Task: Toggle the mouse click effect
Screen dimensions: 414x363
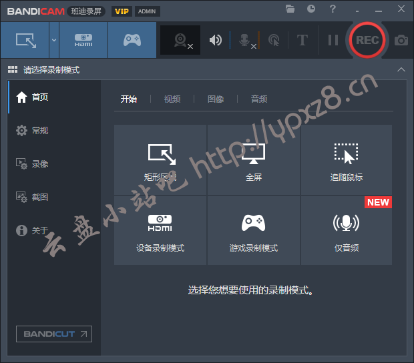Action: (x=274, y=40)
